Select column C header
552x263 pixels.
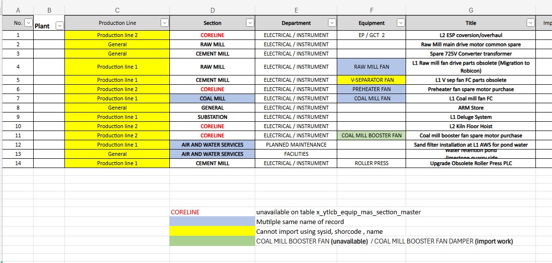117,10
